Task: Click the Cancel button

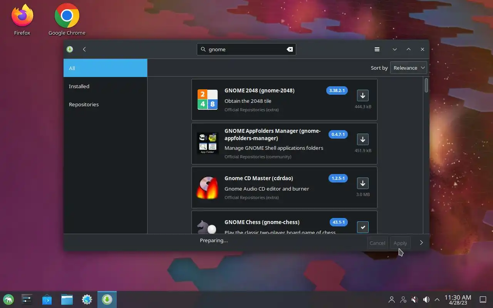Action: pyautogui.click(x=377, y=243)
